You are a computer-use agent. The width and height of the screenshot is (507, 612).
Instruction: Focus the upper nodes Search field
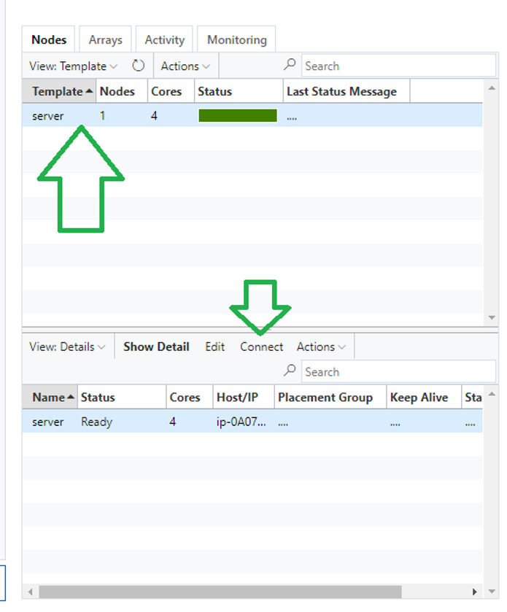pos(398,66)
